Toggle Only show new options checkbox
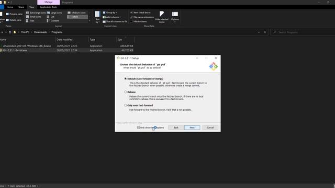 (x=138, y=127)
